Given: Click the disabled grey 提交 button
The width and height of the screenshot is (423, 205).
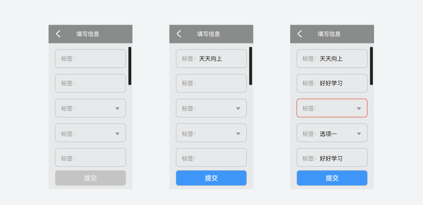Looking at the screenshot, I should click(x=90, y=178).
